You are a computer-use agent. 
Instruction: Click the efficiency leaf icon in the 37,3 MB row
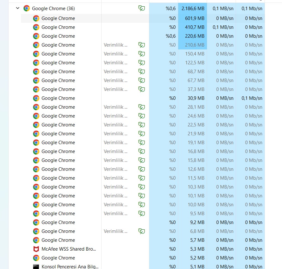(142, 89)
